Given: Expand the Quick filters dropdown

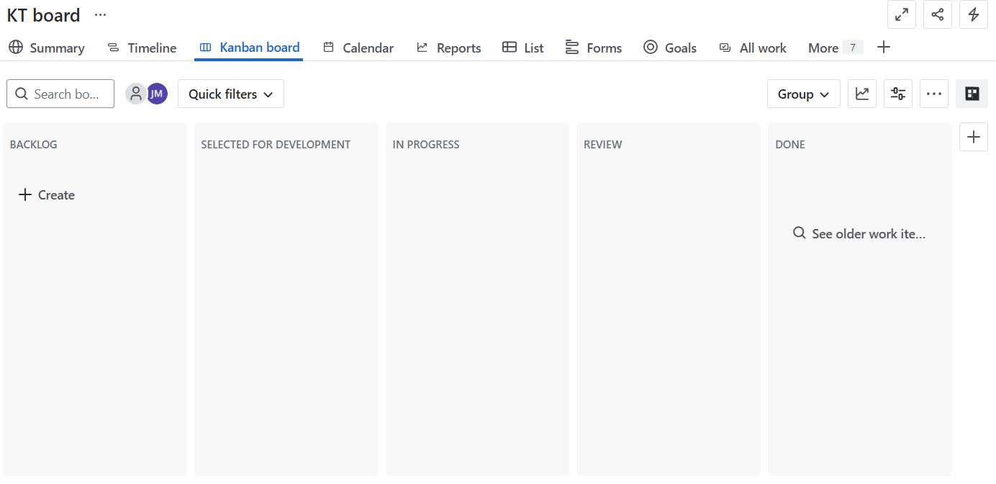Looking at the screenshot, I should tap(230, 94).
